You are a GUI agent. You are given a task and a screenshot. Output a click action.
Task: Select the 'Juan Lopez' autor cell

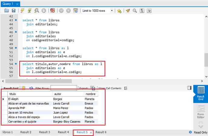point(68,113)
